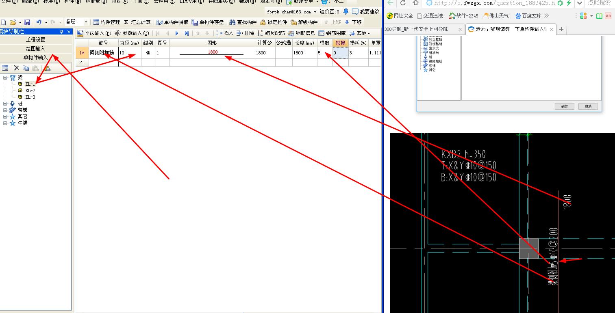615x313 pixels.
Task: Switch to 绘图输入 section
Action: (x=36, y=49)
